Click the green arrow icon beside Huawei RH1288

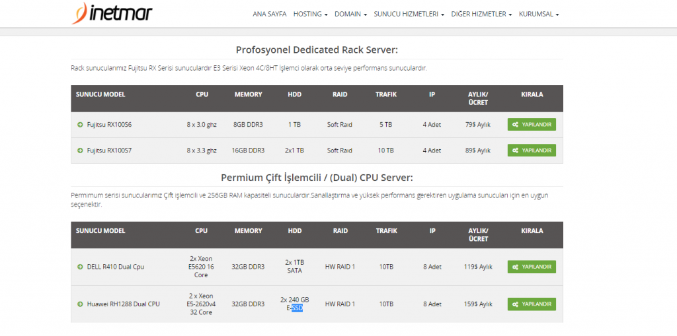tap(80, 304)
